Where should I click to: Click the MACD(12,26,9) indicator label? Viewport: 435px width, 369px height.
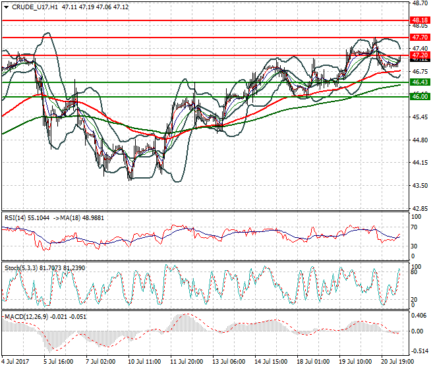point(26,316)
